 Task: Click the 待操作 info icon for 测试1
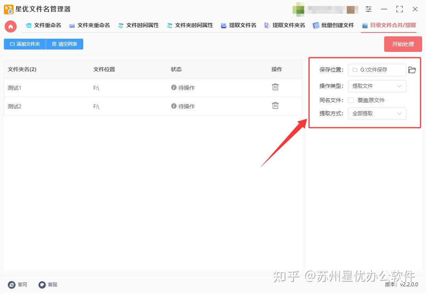coord(173,87)
